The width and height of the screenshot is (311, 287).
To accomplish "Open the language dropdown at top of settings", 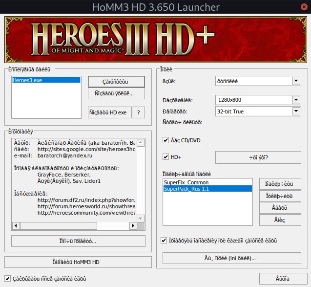I will tap(258, 81).
